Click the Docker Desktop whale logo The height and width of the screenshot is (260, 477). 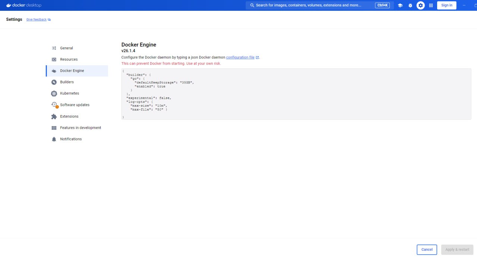pos(9,5)
